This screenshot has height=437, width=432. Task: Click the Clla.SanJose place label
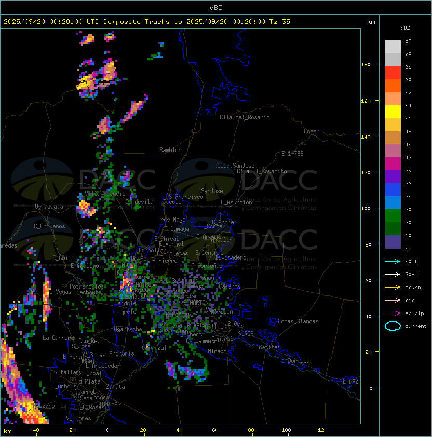236,166
